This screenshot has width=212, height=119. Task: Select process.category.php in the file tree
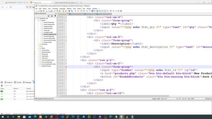click(x=50, y=34)
